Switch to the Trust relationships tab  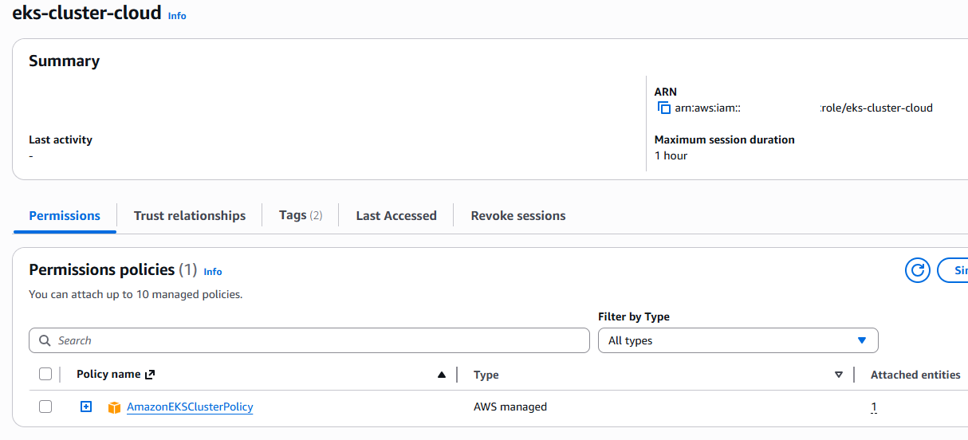(x=190, y=215)
